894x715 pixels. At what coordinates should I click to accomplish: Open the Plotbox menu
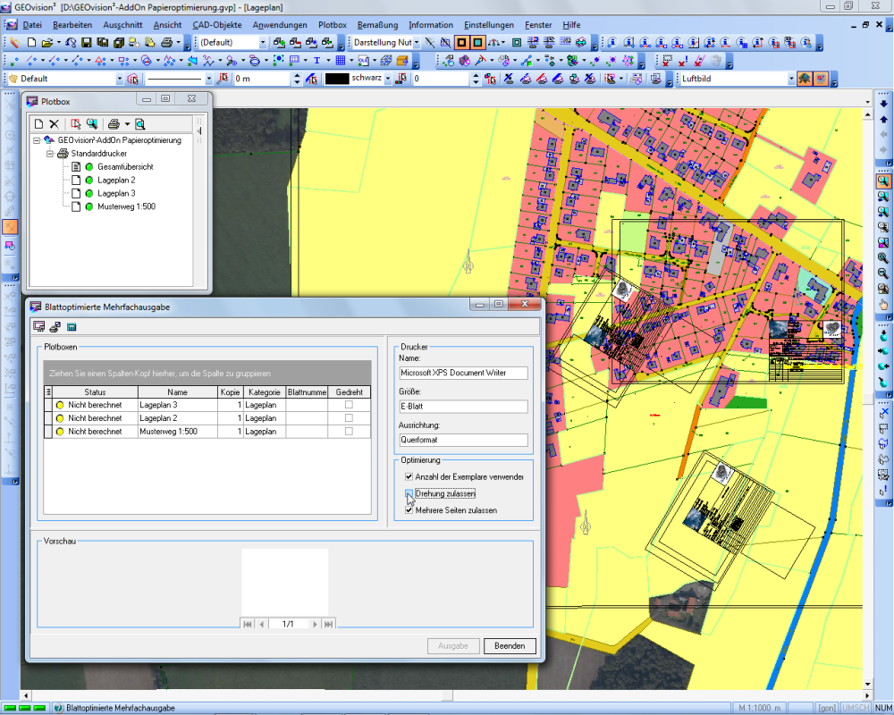(x=332, y=25)
